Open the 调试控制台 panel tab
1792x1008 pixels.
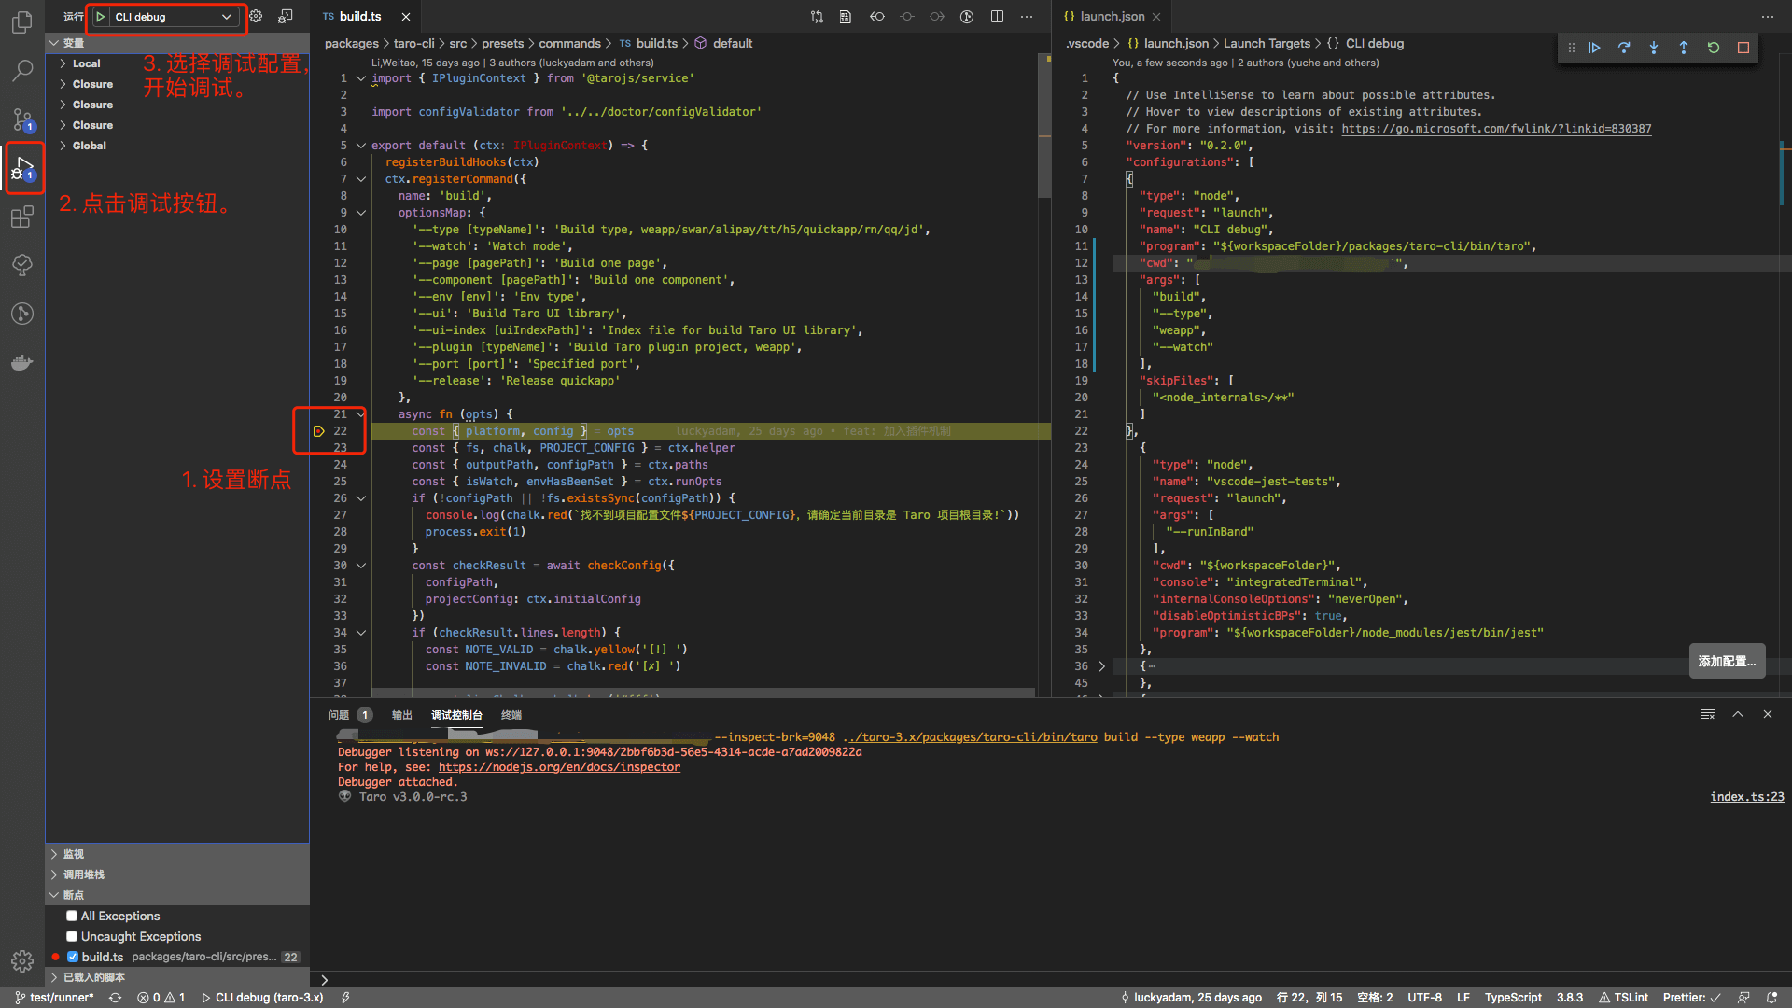(456, 715)
